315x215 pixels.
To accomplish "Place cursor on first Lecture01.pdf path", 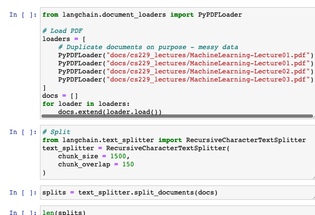I will coord(208,55).
